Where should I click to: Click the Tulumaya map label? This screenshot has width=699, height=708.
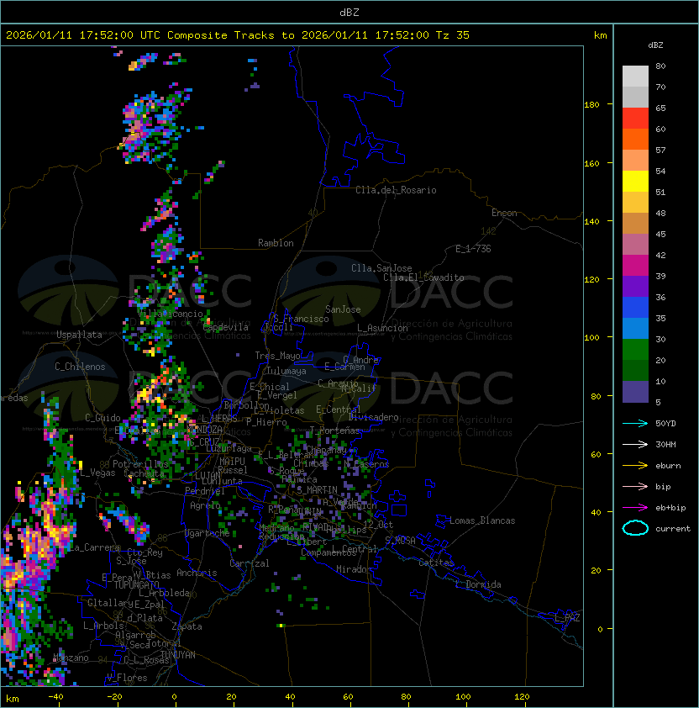tap(286, 371)
